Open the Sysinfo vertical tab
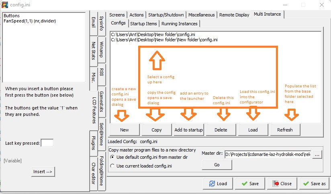331x194 pixels. [x=102, y=23]
